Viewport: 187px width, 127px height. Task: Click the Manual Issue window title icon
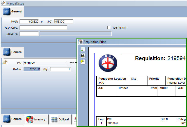(x=3, y=3)
